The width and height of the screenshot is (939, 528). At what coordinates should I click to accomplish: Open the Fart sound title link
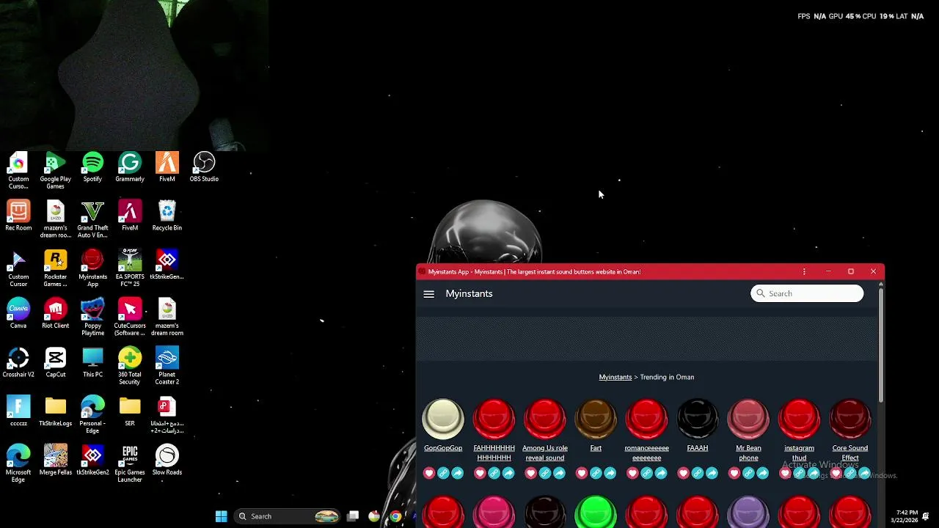pos(596,448)
